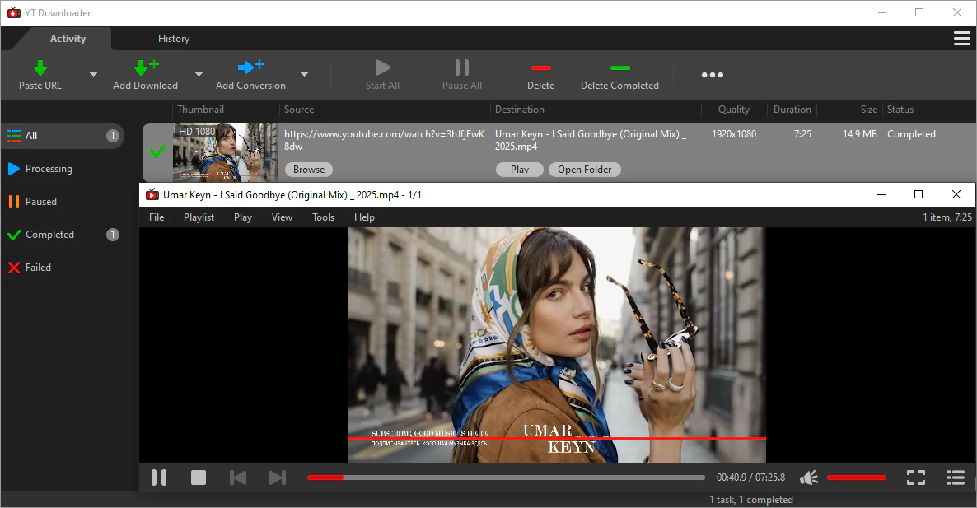The image size is (977, 508).
Task: Toggle fullscreen mode in the player
Action: (x=915, y=478)
